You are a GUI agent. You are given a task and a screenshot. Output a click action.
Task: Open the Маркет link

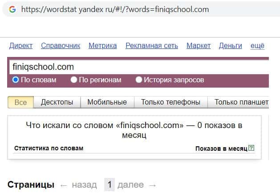[199, 46]
